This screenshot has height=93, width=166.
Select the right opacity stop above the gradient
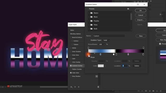(143, 48)
